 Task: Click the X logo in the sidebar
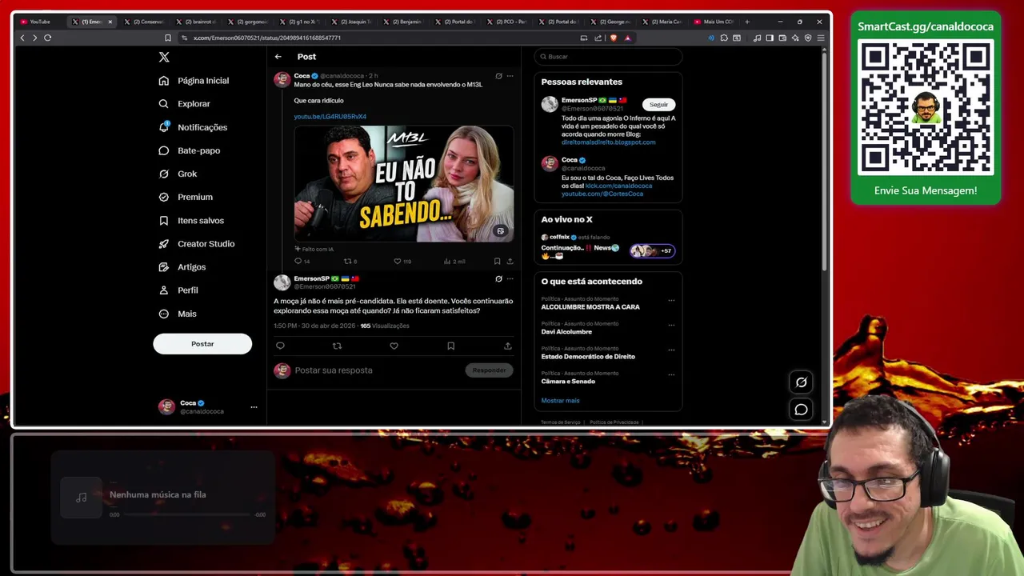[x=164, y=57]
